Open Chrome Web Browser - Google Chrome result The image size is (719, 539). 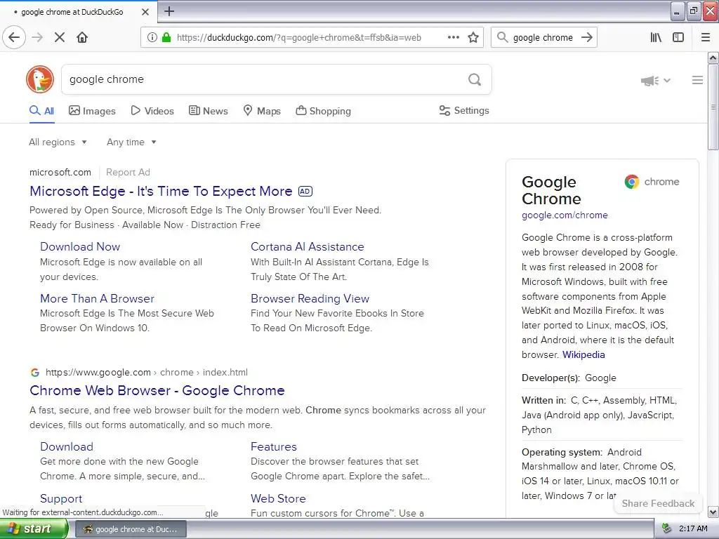click(x=157, y=390)
